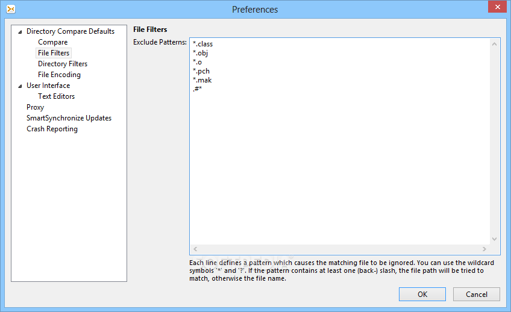The height and width of the screenshot is (312, 511).
Task: Open Text Editors preferences
Action: (x=57, y=96)
